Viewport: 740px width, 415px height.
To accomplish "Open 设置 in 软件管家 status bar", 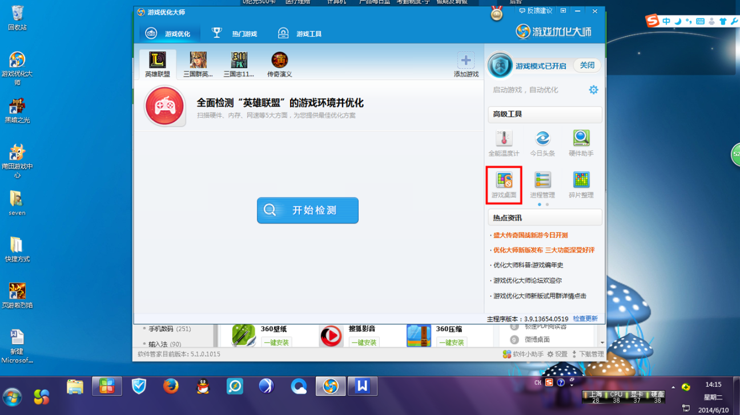I will pos(557,354).
